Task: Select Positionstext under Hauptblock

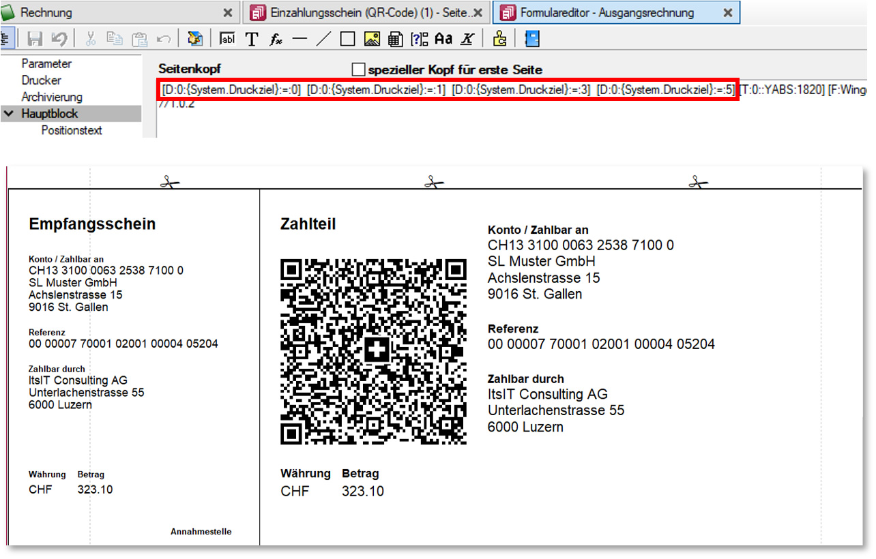Action: [x=72, y=130]
